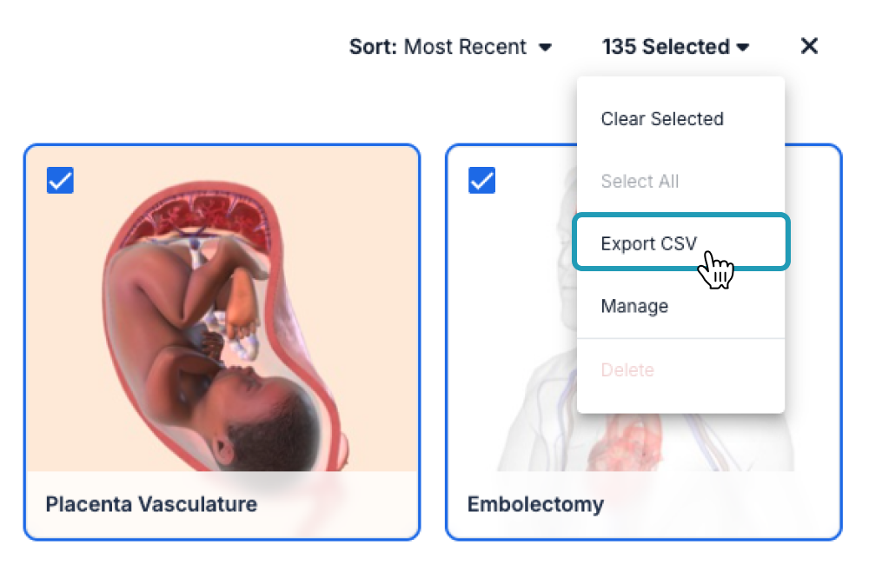Click the Placenta Vasculature title
Viewport: 869px width, 565px height.
[x=151, y=504]
